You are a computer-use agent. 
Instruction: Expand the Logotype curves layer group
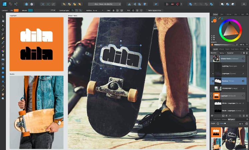tap(213, 73)
